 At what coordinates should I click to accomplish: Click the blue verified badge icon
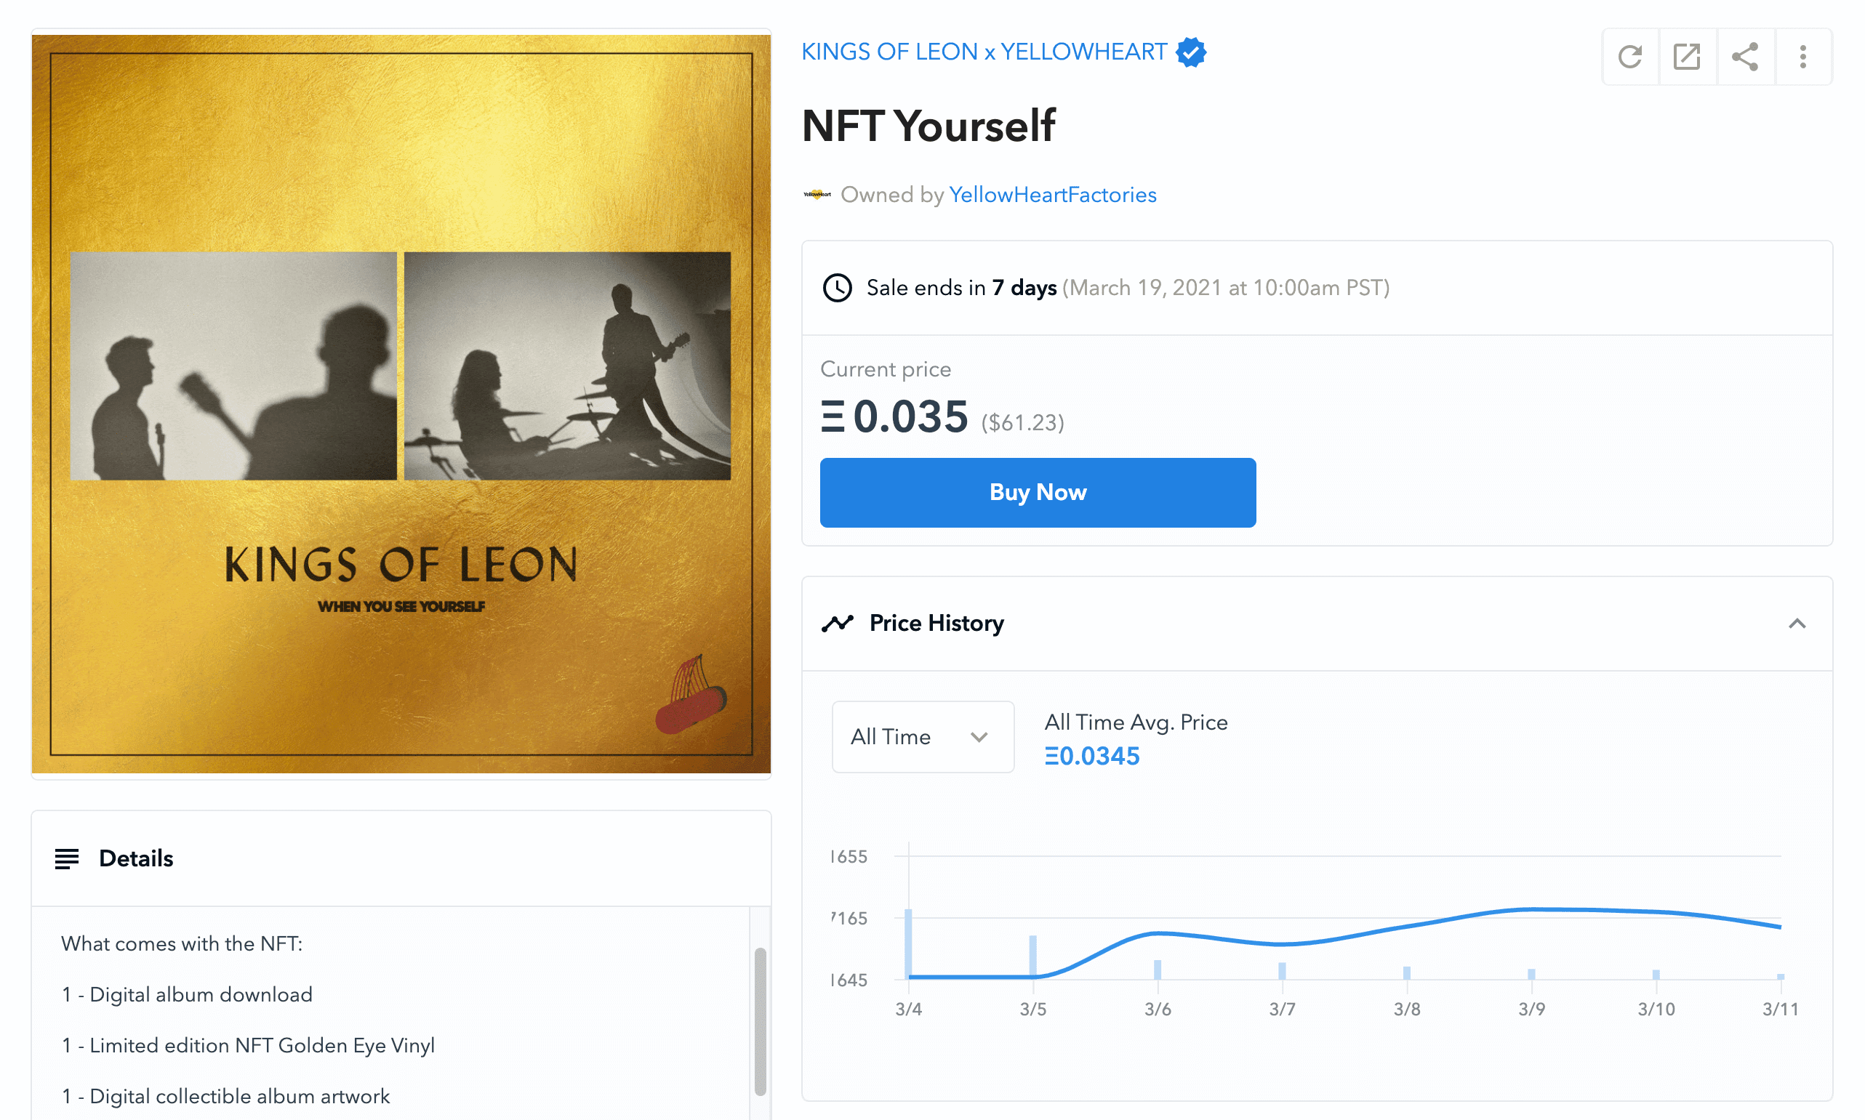click(1191, 52)
